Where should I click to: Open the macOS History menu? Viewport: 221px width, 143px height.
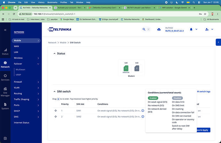41,2
